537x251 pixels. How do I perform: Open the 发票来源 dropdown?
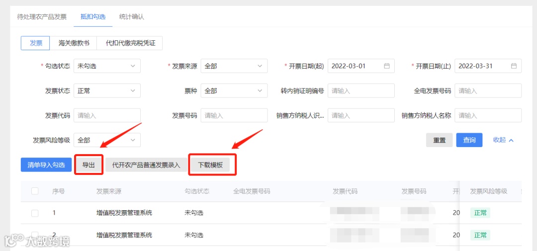pos(234,66)
